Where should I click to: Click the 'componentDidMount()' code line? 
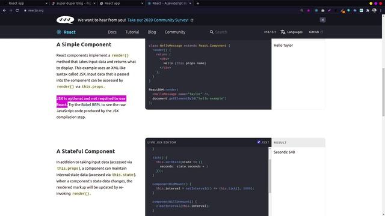(171, 184)
